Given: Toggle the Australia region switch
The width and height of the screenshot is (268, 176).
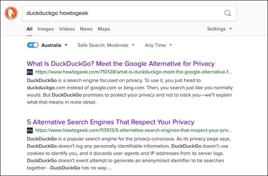Looking at the screenshot, I should pos(33,45).
